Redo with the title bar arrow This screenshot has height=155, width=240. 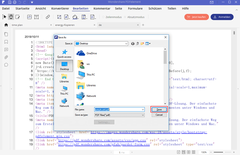pos(25,2)
